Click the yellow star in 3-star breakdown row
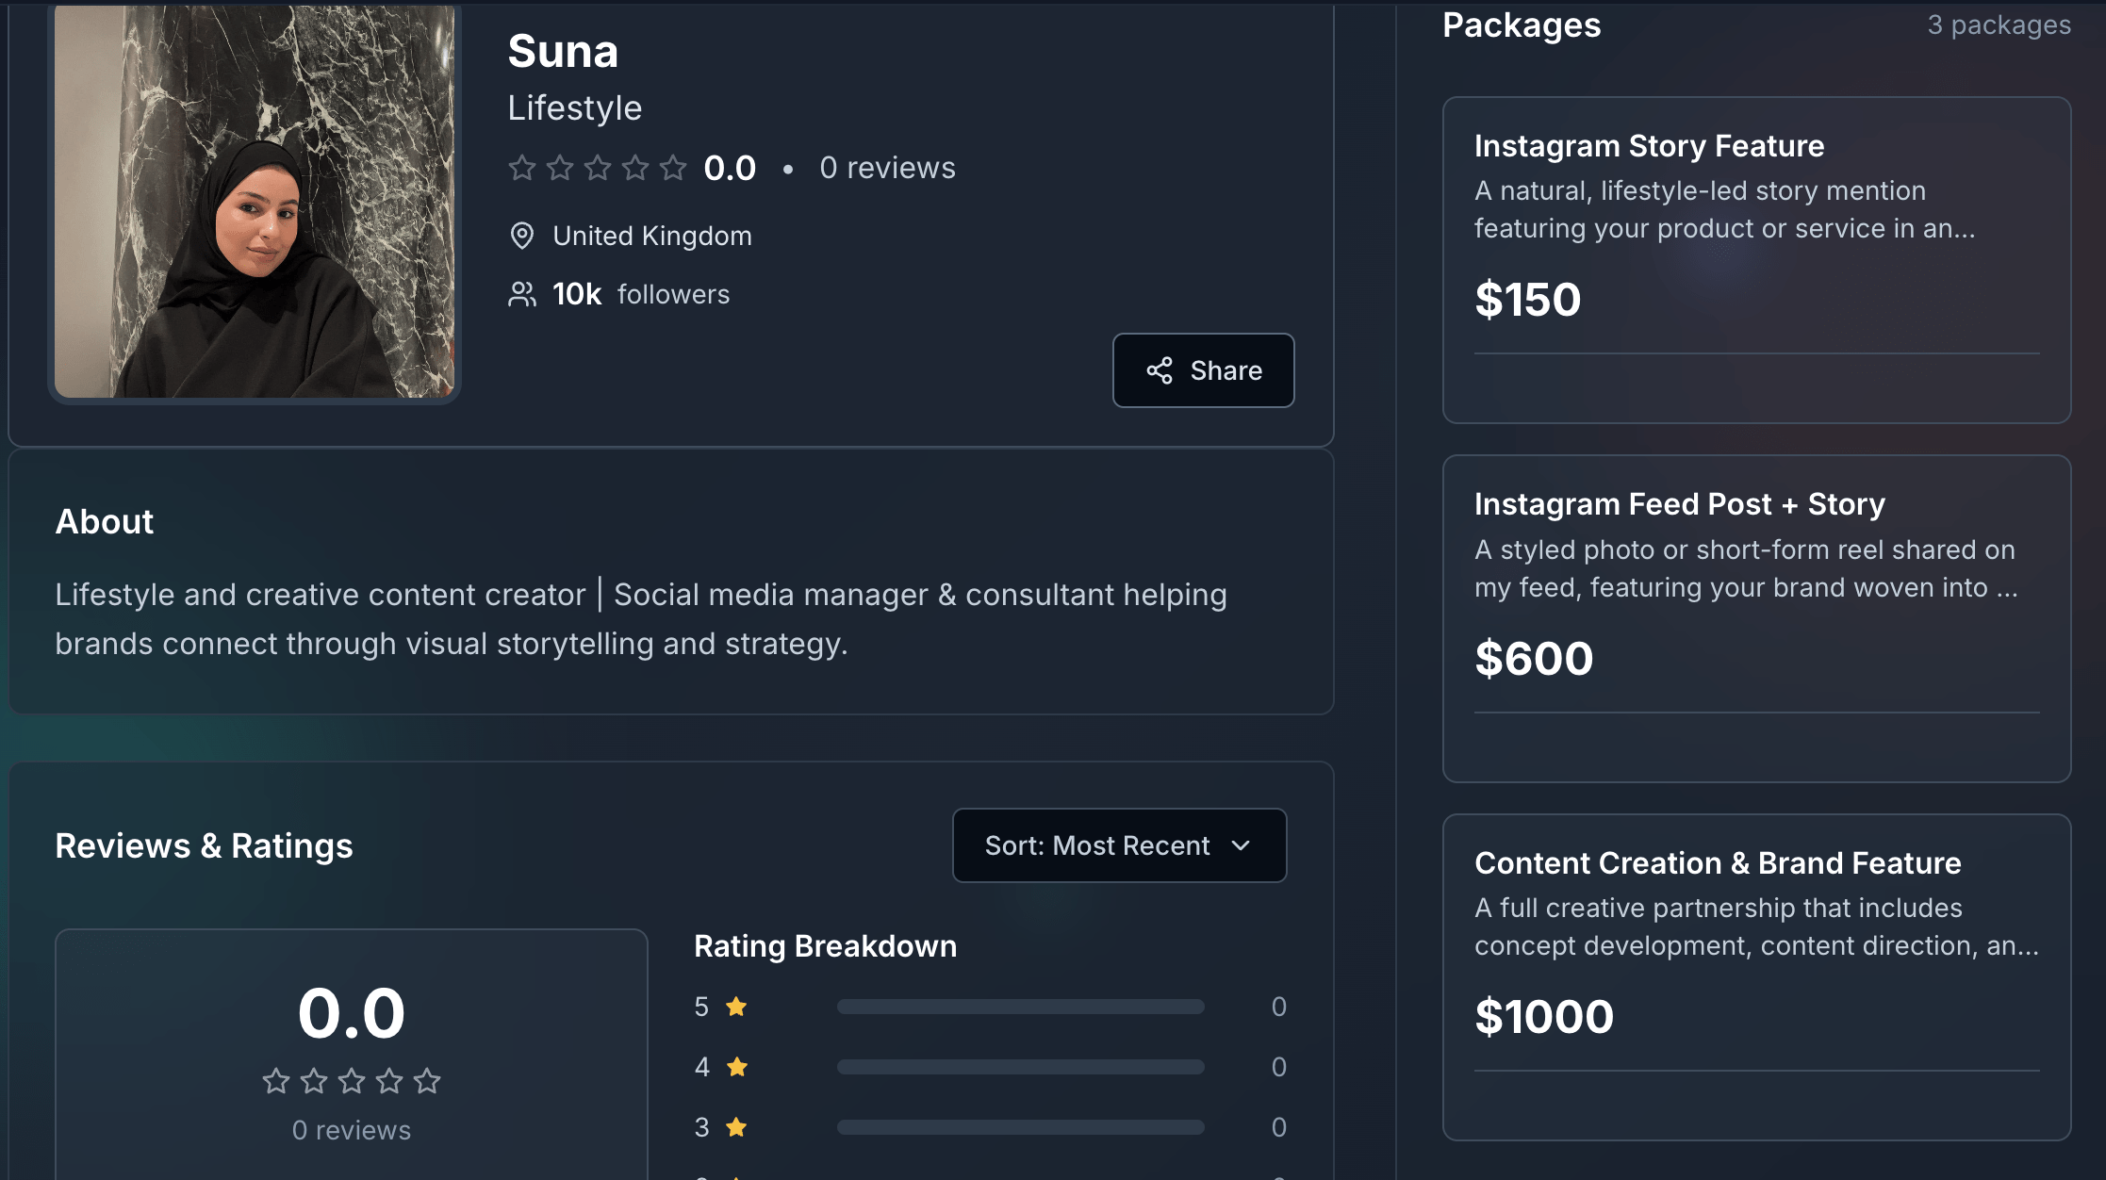The height and width of the screenshot is (1180, 2106). point(736,1127)
